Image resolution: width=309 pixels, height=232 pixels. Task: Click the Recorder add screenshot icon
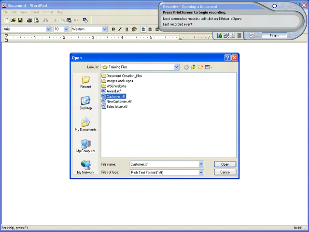pos(220,35)
